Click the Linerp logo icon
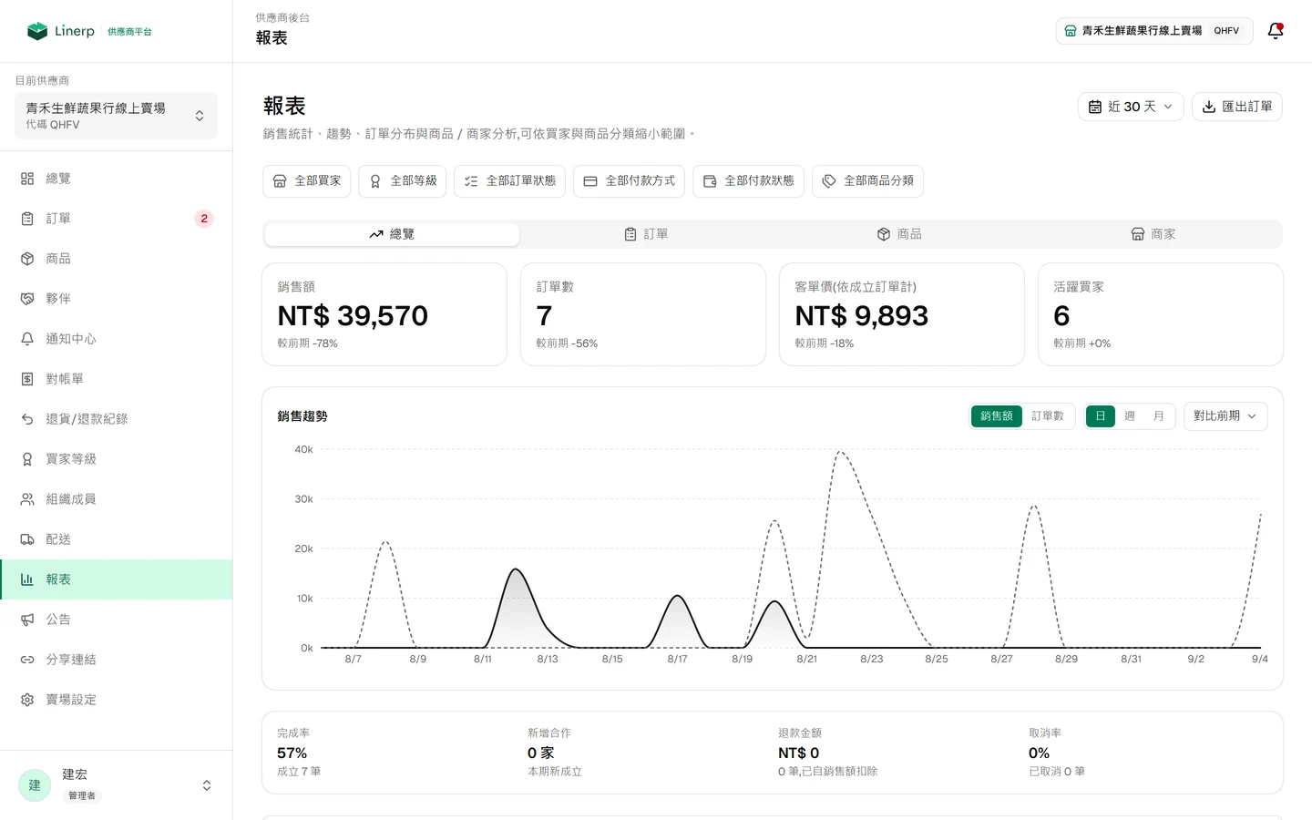 click(37, 31)
